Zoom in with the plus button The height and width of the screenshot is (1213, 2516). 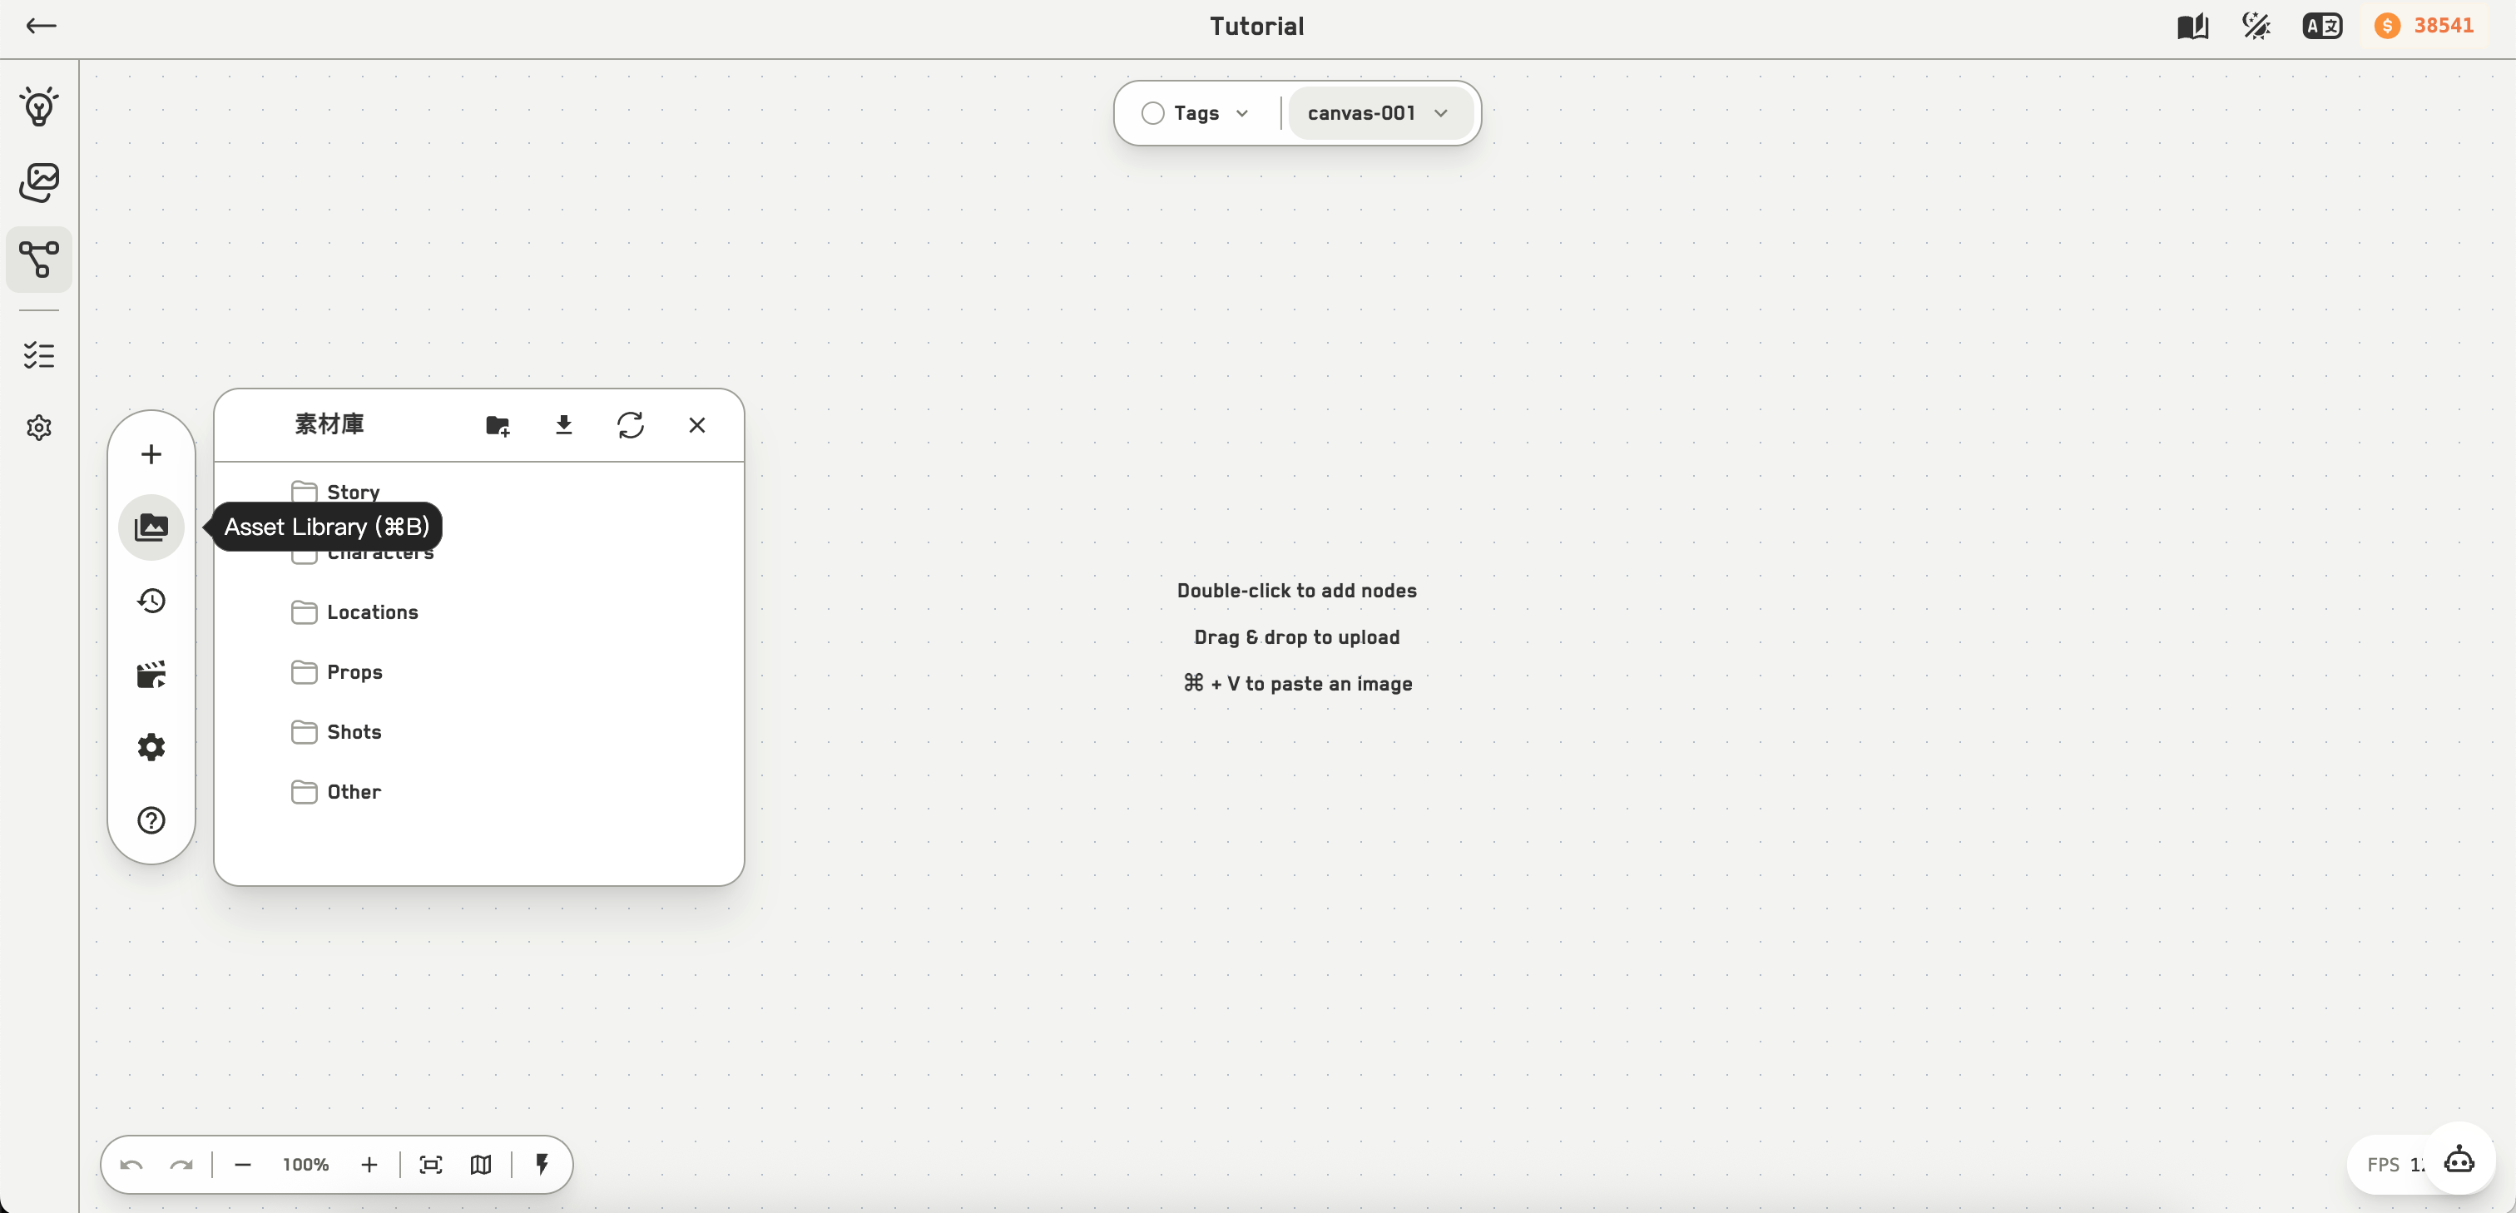(369, 1165)
